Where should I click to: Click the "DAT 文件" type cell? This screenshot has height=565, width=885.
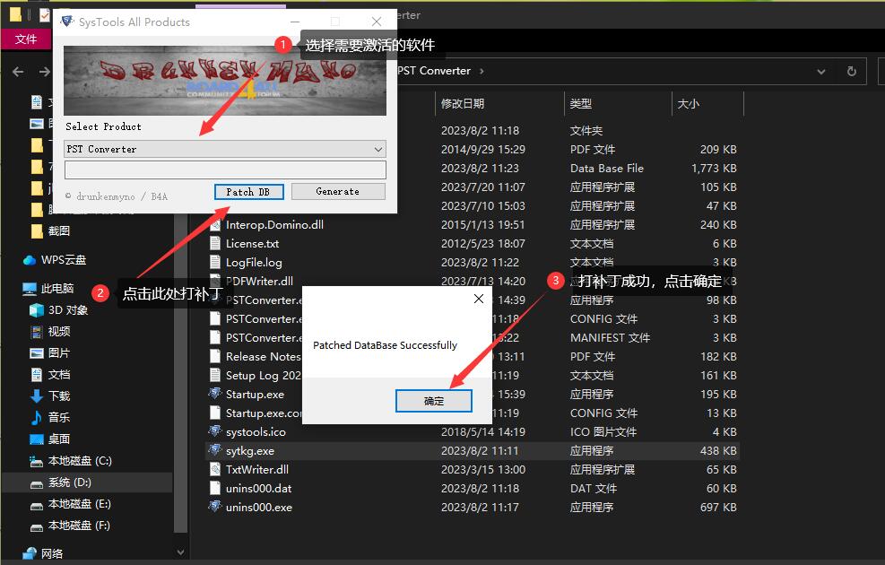(594, 488)
